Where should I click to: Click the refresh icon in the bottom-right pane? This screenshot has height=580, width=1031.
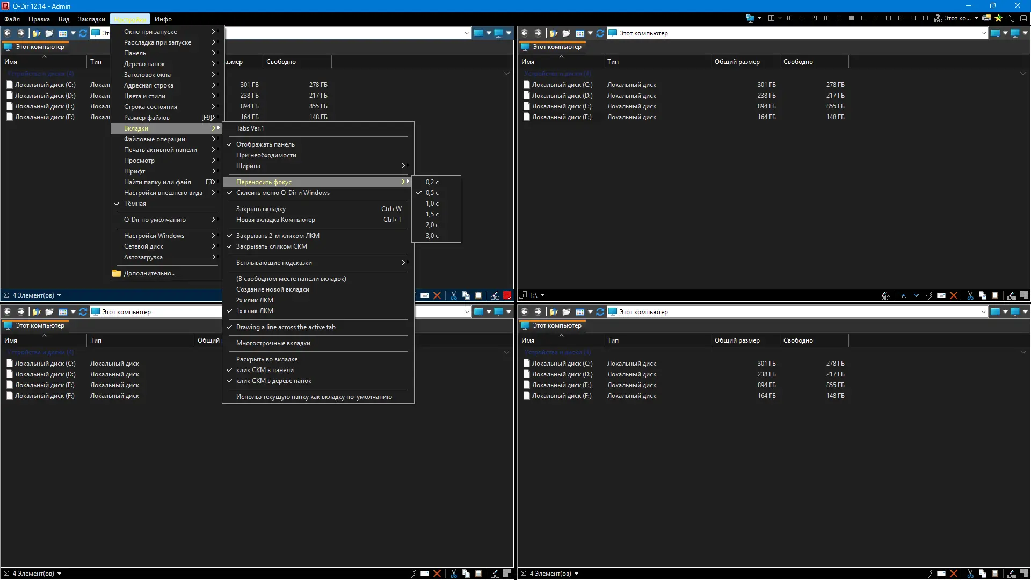[600, 312]
